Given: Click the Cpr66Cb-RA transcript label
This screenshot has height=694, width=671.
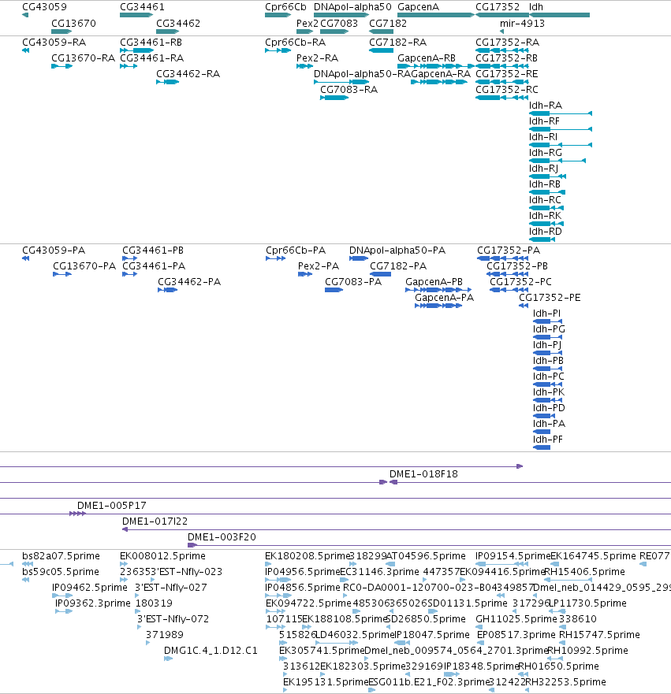Looking at the screenshot, I should click(295, 43).
